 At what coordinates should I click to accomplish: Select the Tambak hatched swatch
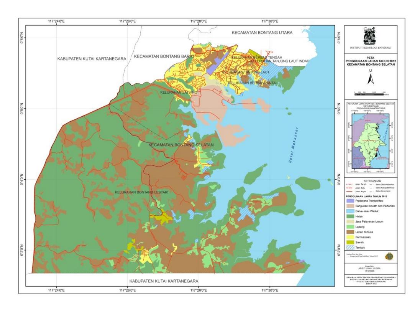click(350, 248)
